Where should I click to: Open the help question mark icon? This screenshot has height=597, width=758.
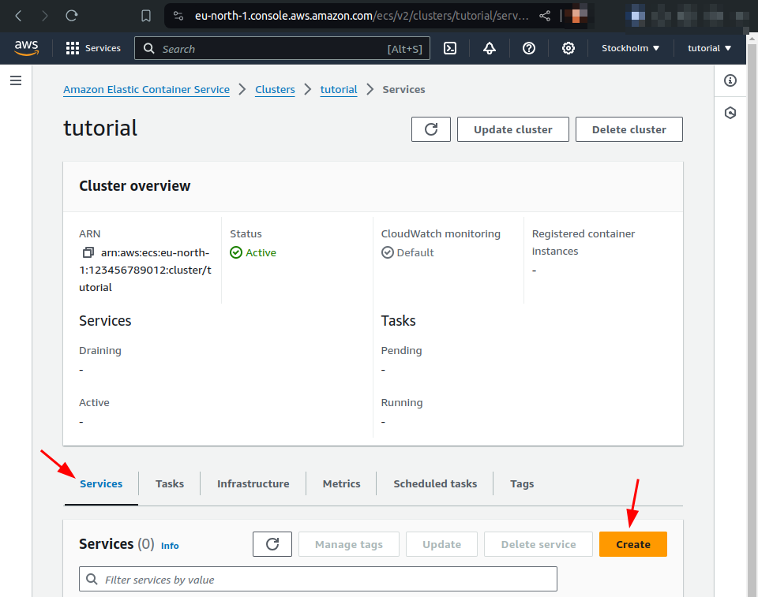pos(529,48)
